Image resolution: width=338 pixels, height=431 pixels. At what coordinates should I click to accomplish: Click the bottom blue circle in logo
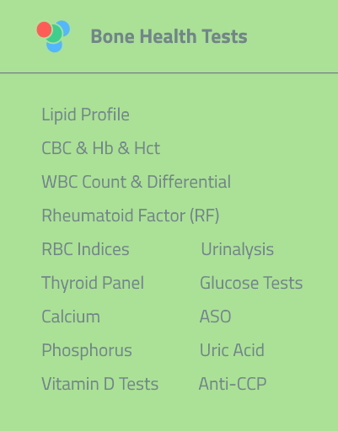pyautogui.click(x=54, y=47)
